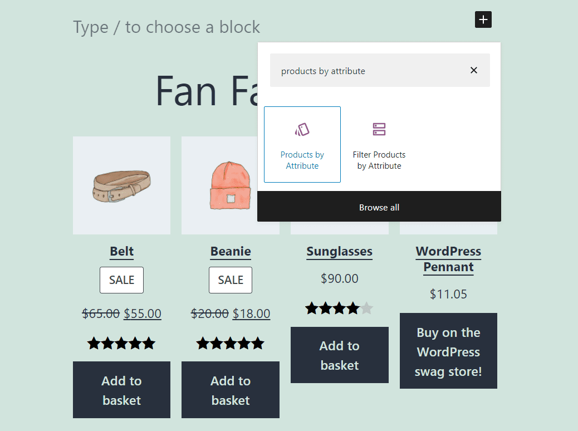Click the discounted $55.00 price link
Image resolution: width=578 pixels, height=431 pixels.
[142, 314]
